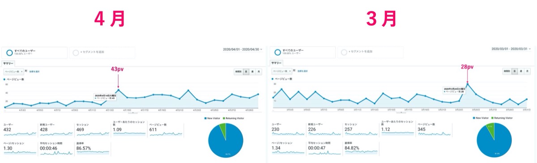Click 指標を選択 link in April report
The image size is (537, 163).
pos(34,71)
